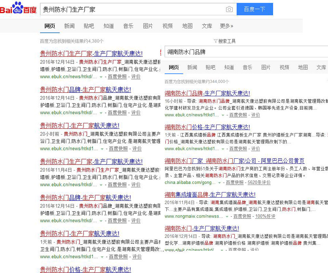
Task: Click the www.nongmaiw.com/newss... URL text
Action: click(x=194, y=216)
